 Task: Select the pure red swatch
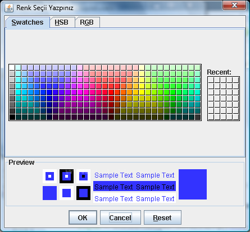tap(111, 92)
